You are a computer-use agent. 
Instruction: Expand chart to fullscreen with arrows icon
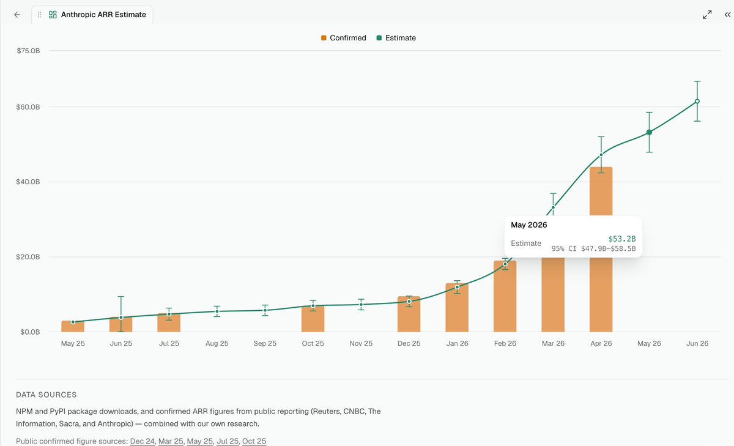click(707, 15)
